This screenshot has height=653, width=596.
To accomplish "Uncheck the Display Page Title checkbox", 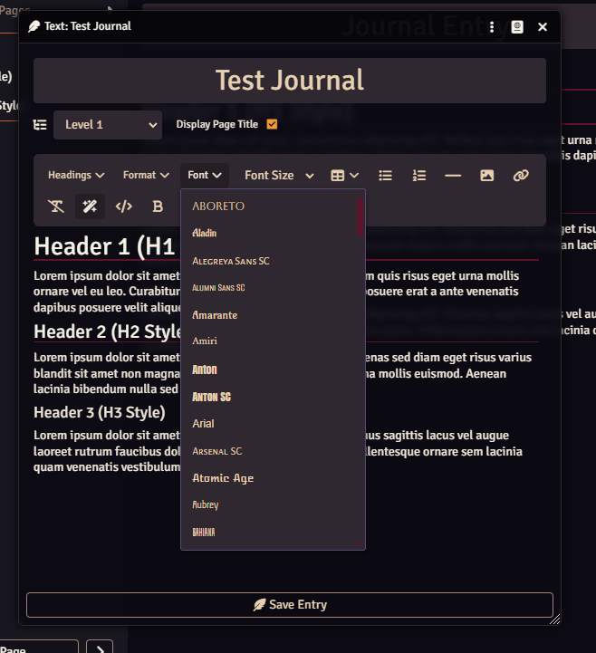I will [272, 124].
